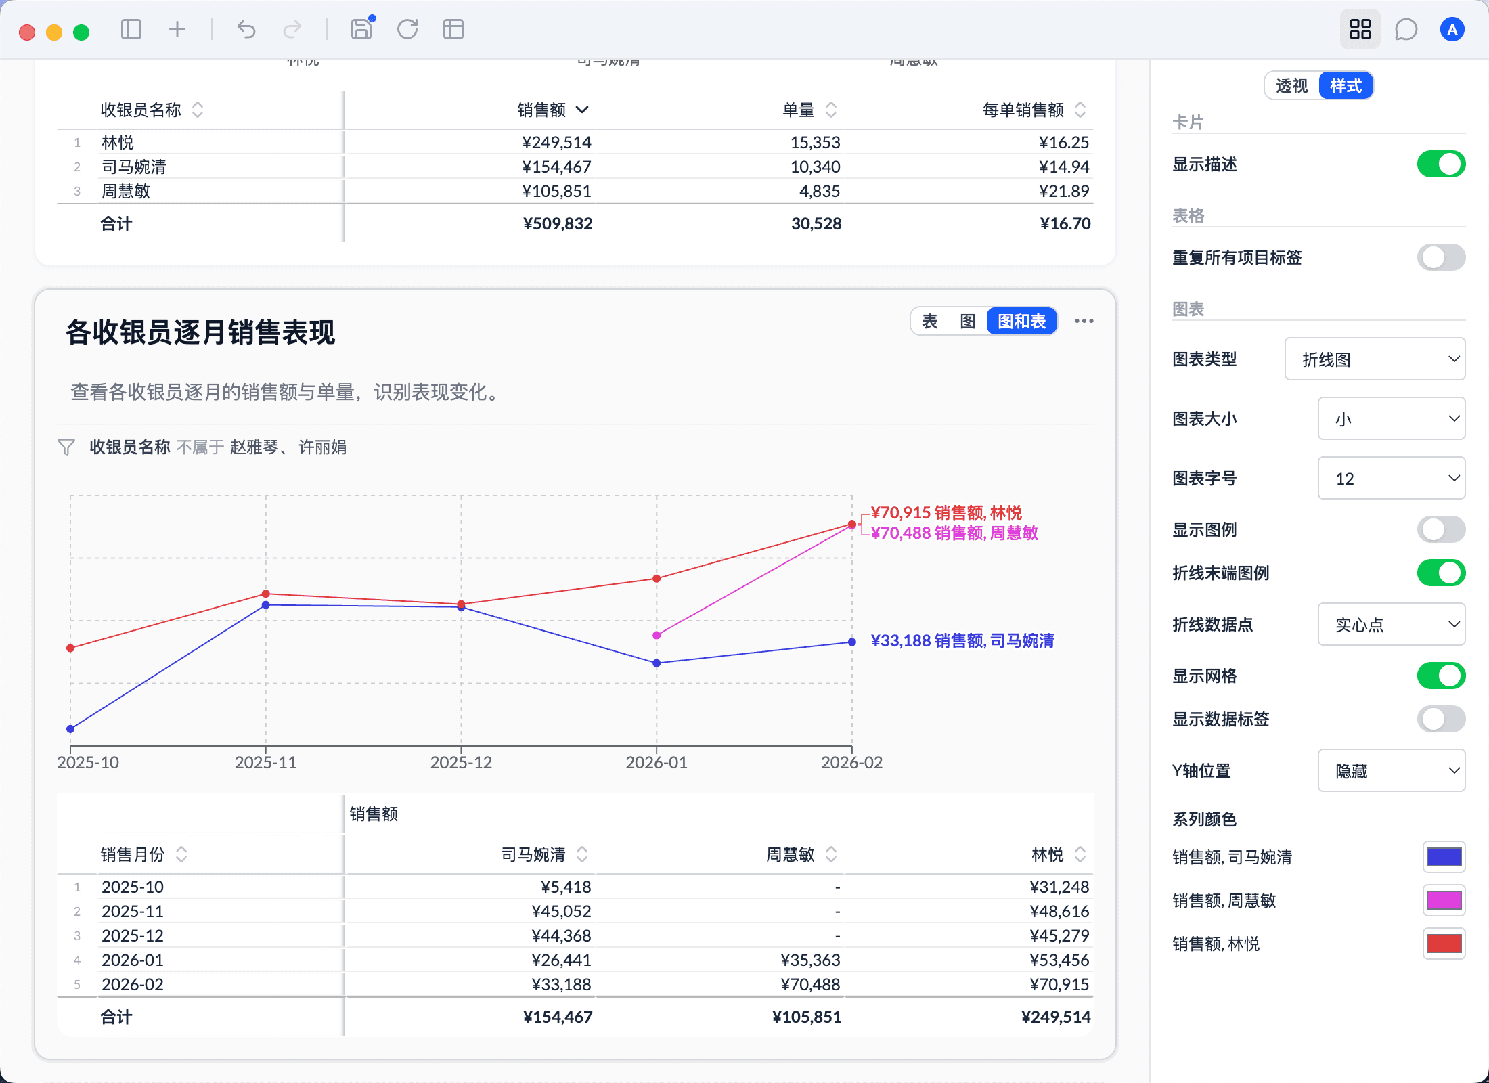Select 图和表 view tab
This screenshot has width=1489, height=1083.
pos(1022,321)
